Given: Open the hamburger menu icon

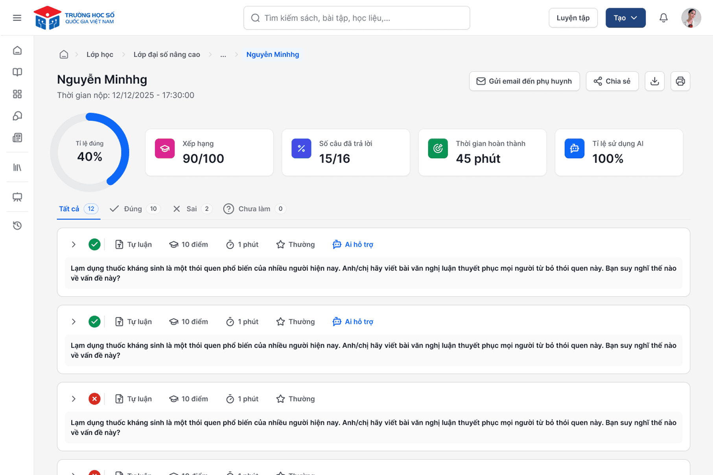Looking at the screenshot, I should point(17,18).
